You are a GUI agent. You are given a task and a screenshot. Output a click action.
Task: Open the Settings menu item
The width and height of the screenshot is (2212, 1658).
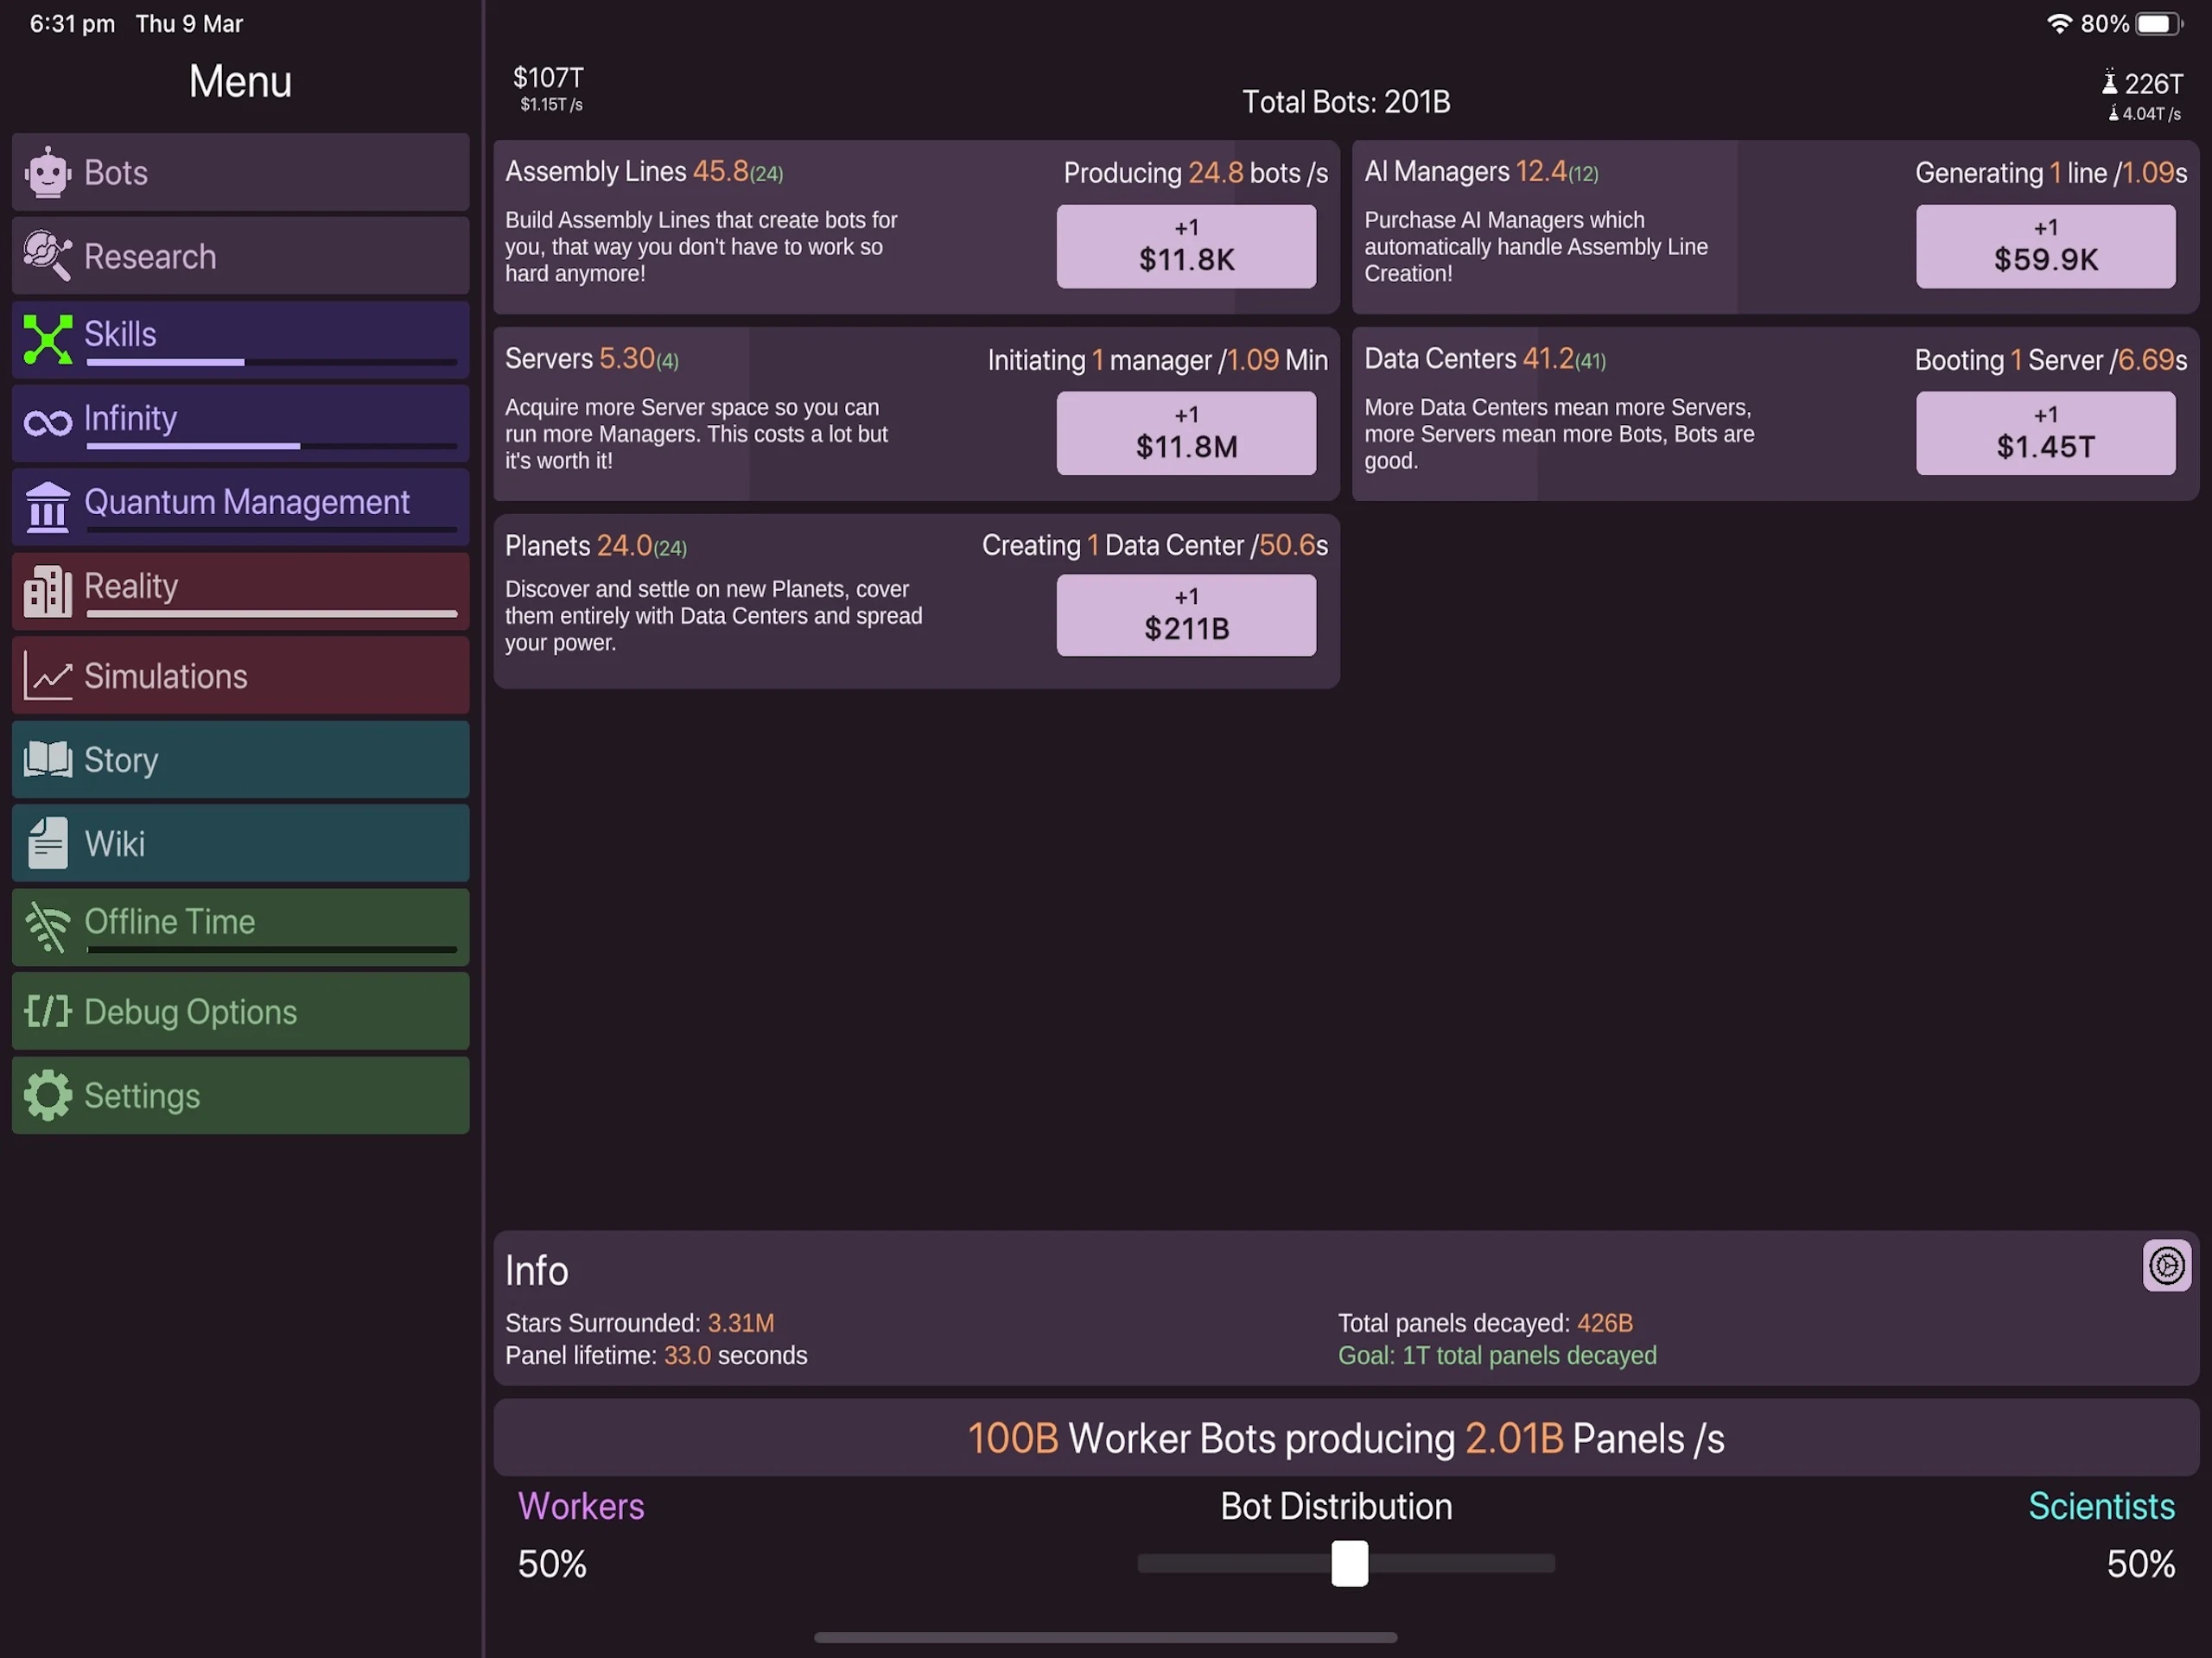pos(240,1095)
